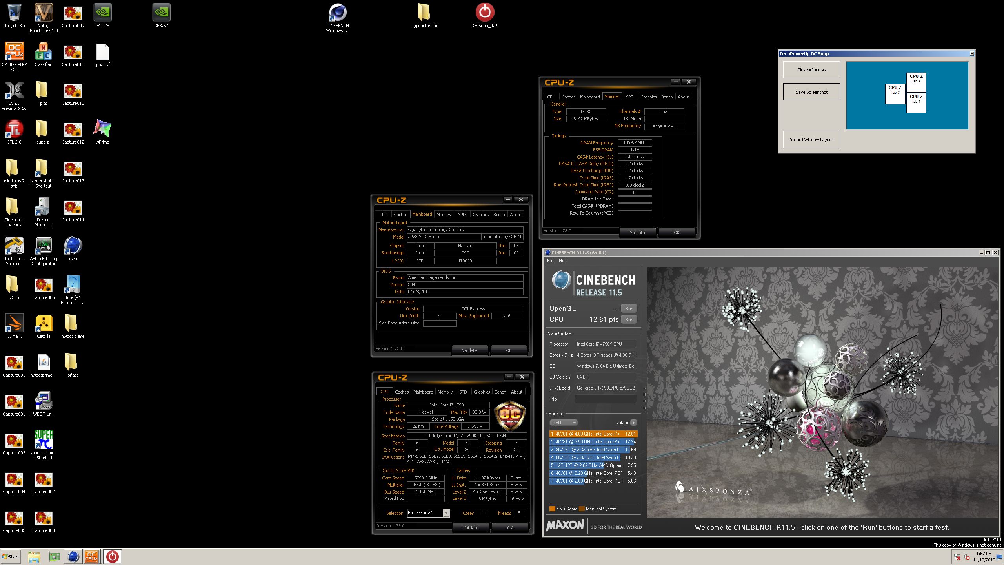Expand the Processor #1 selection dropdown
Screen dimensions: 1004x565
446,513
